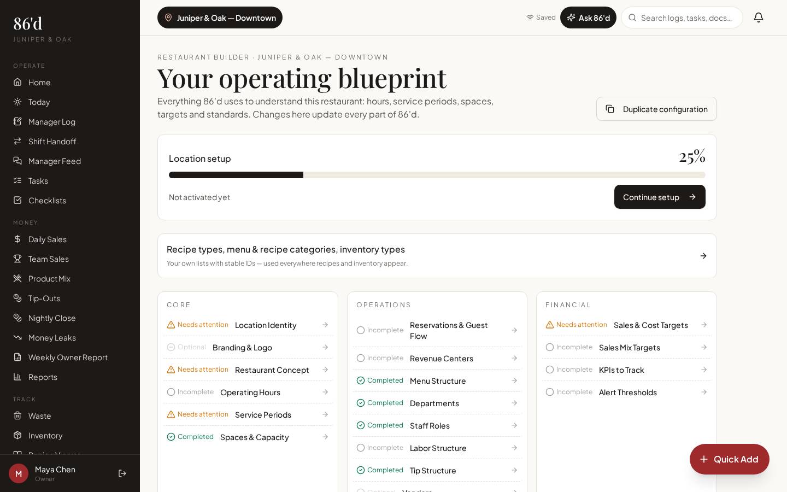Open Menu Structure via its row arrow
Viewport: 787px width, 492px height.
click(514, 380)
